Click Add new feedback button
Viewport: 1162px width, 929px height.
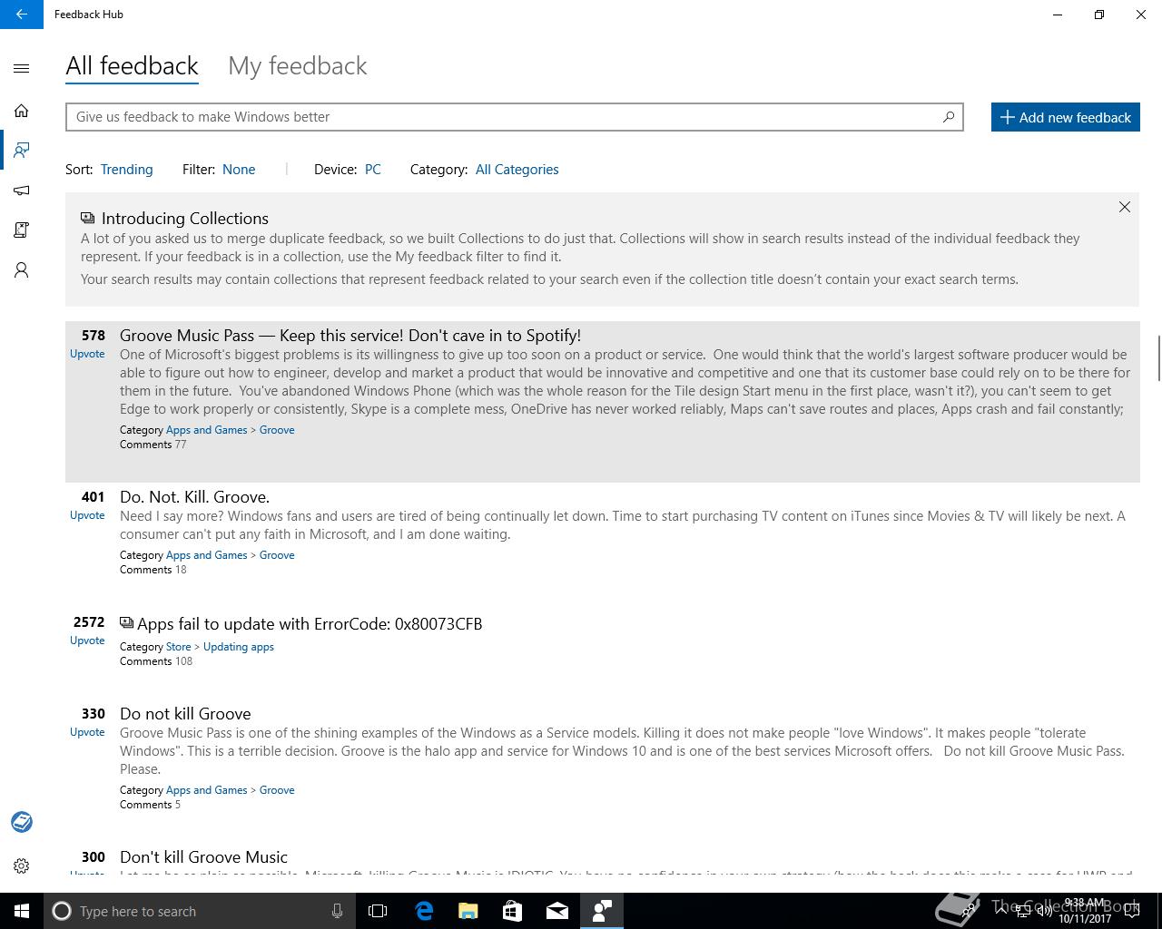pos(1065,117)
